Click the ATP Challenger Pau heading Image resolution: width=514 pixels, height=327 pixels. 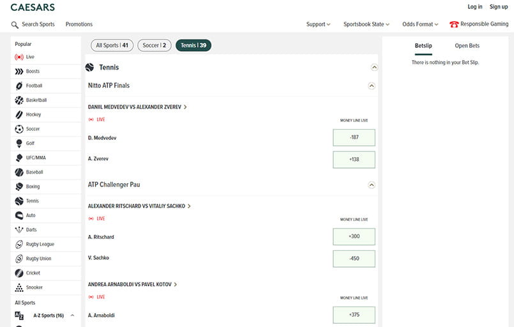tap(114, 185)
